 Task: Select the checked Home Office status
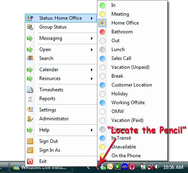pos(132,23)
